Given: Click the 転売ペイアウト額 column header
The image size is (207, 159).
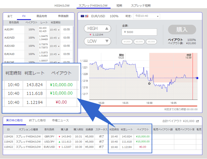Looking at the screenshot, I should click(x=163, y=130).
